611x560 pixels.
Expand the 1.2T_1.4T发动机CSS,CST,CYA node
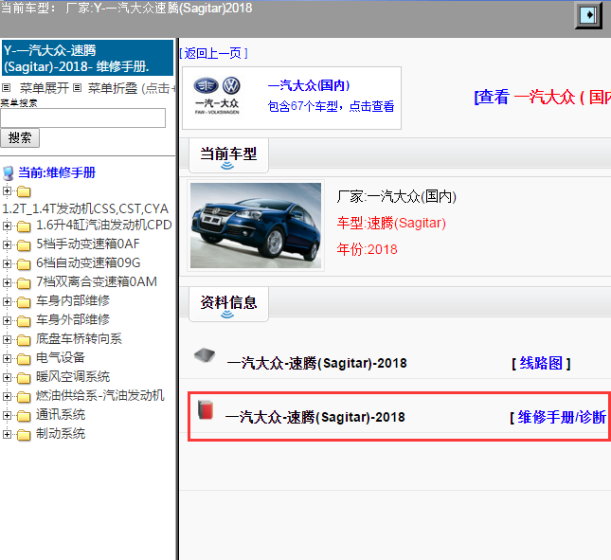pyautogui.click(x=7, y=191)
